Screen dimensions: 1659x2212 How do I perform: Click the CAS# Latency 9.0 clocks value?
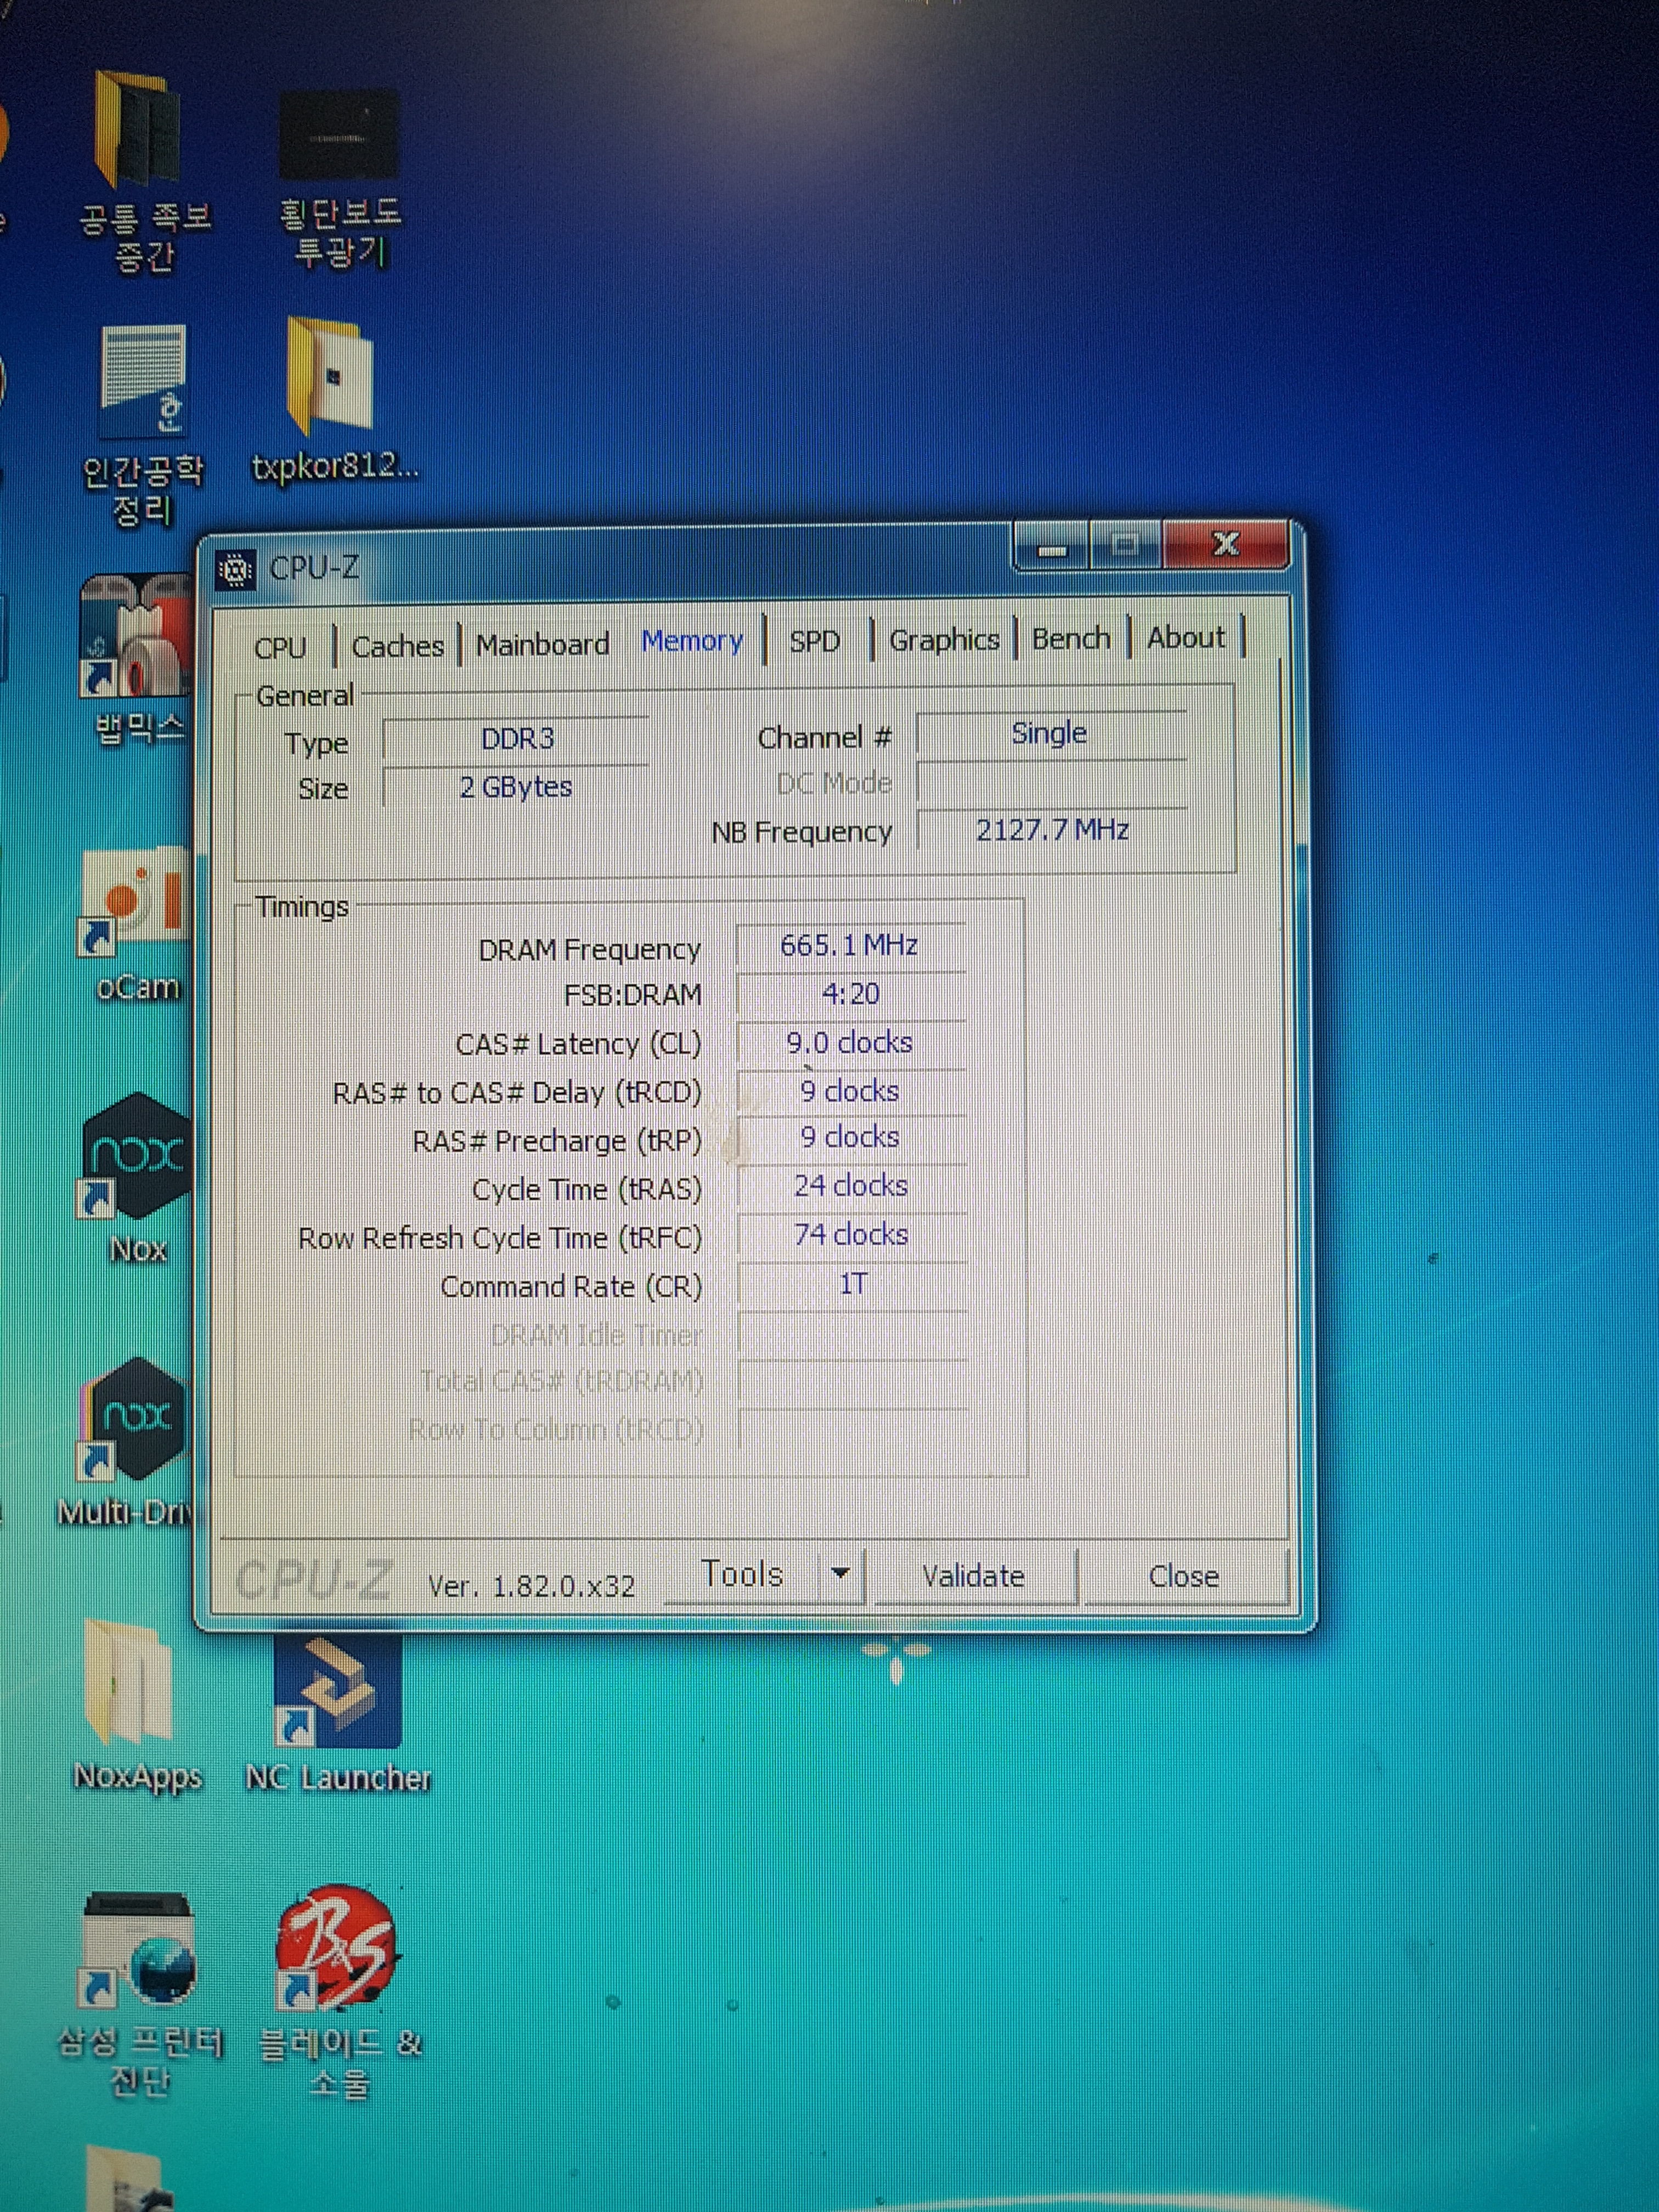click(850, 1043)
